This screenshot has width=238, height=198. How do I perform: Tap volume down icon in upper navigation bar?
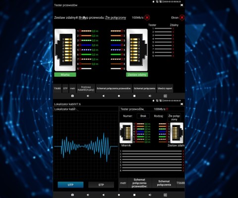pyautogui.click(x=88, y=96)
